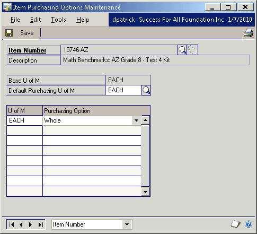
Task: Click the grayed icon beside item lookup
Action: (192, 50)
